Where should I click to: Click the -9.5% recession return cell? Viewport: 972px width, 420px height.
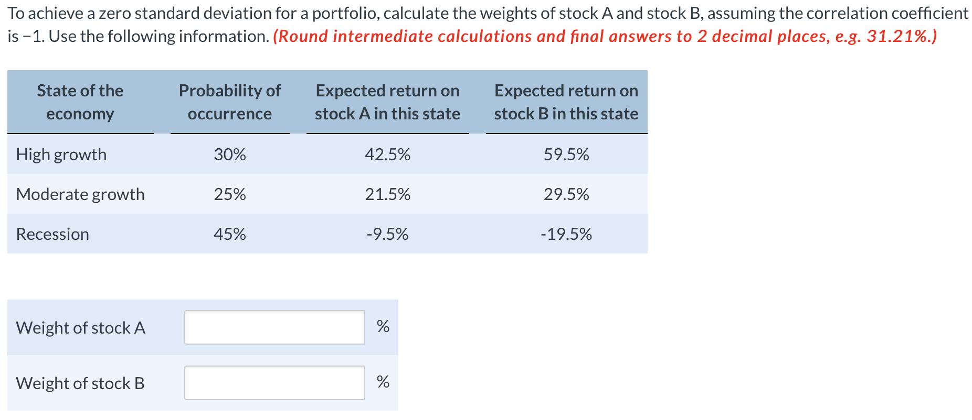click(x=387, y=234)
